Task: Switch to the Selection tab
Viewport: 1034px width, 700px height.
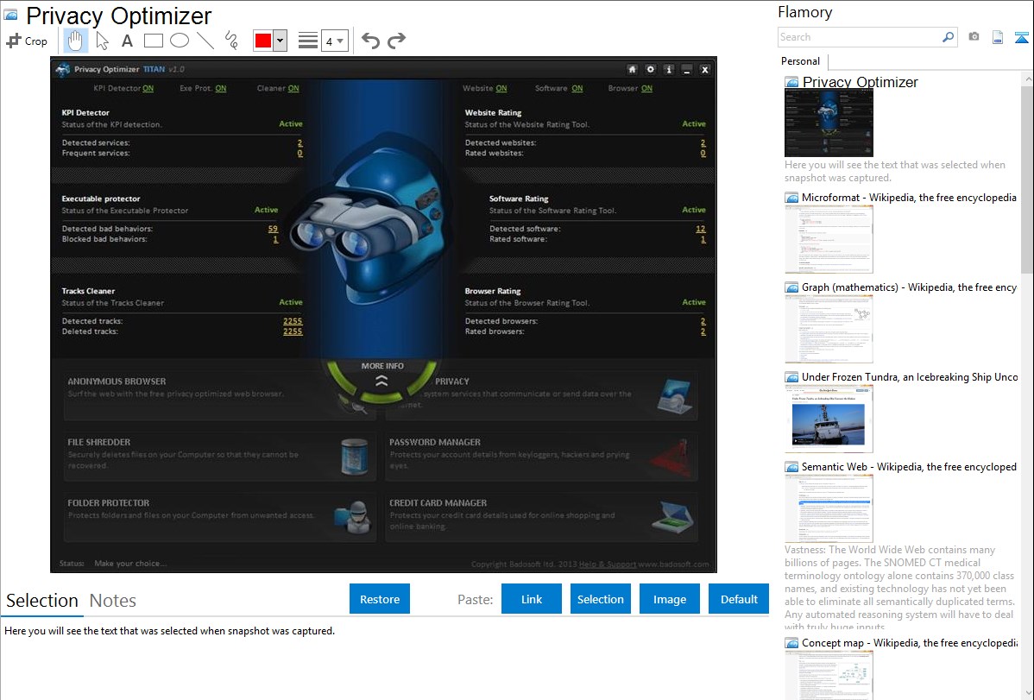Action: (x=42, y=601)
